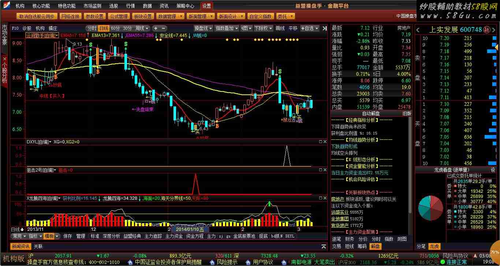The height and width of the screenshot is (266, 500).
Task: Switch chart to 分时 view
Action: click(92, 28)
